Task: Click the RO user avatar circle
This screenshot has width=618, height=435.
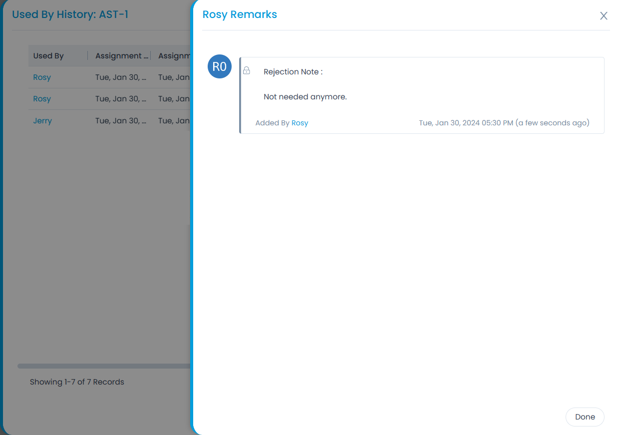Action: pos(220,67)
